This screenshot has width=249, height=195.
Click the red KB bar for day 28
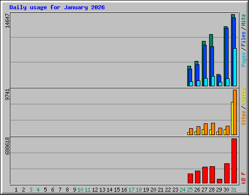pyautogui.click(x=212, y=175)
